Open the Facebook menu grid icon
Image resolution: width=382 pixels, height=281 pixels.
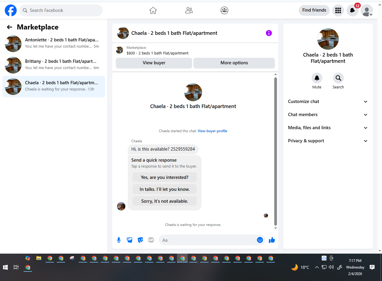pyautogui.click(x=338, y=10)
